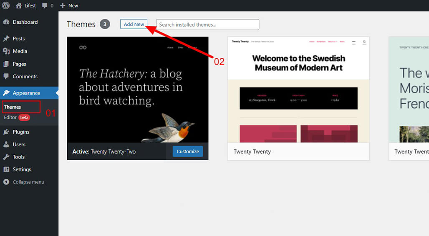Select the Twenty Twenty-One theme screenshot
The width and height of the screenshot is (429, 236).
point(409,89)
